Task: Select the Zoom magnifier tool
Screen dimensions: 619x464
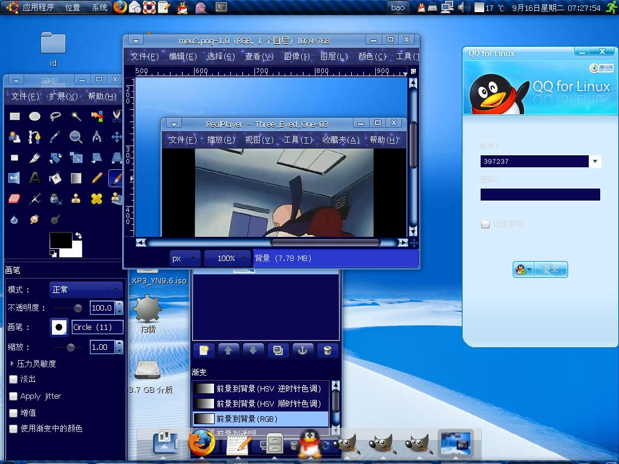Action: click(x=76, y=137)
